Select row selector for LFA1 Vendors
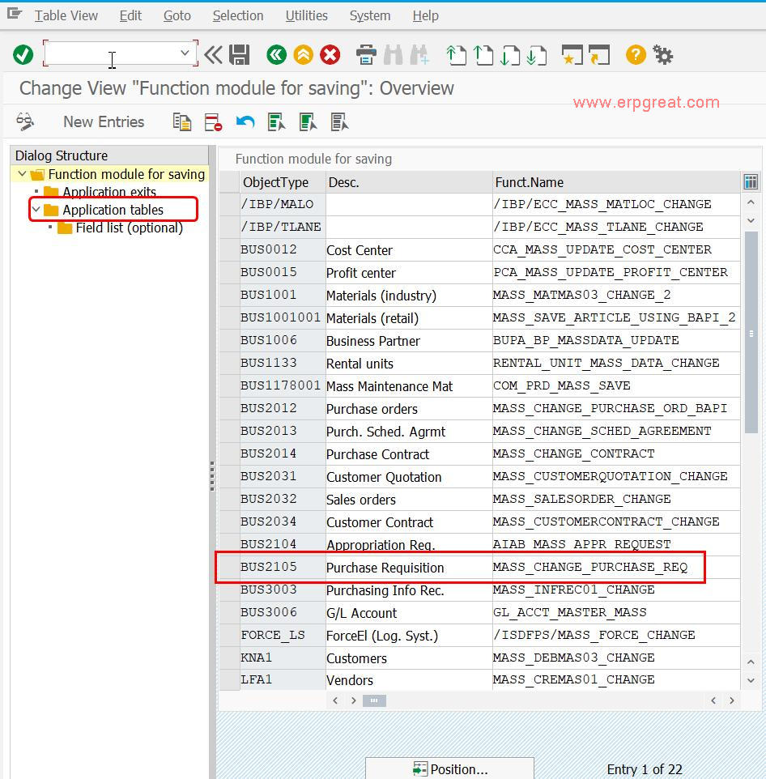Viewport: 766px width, 779px height. pos(229,679)
